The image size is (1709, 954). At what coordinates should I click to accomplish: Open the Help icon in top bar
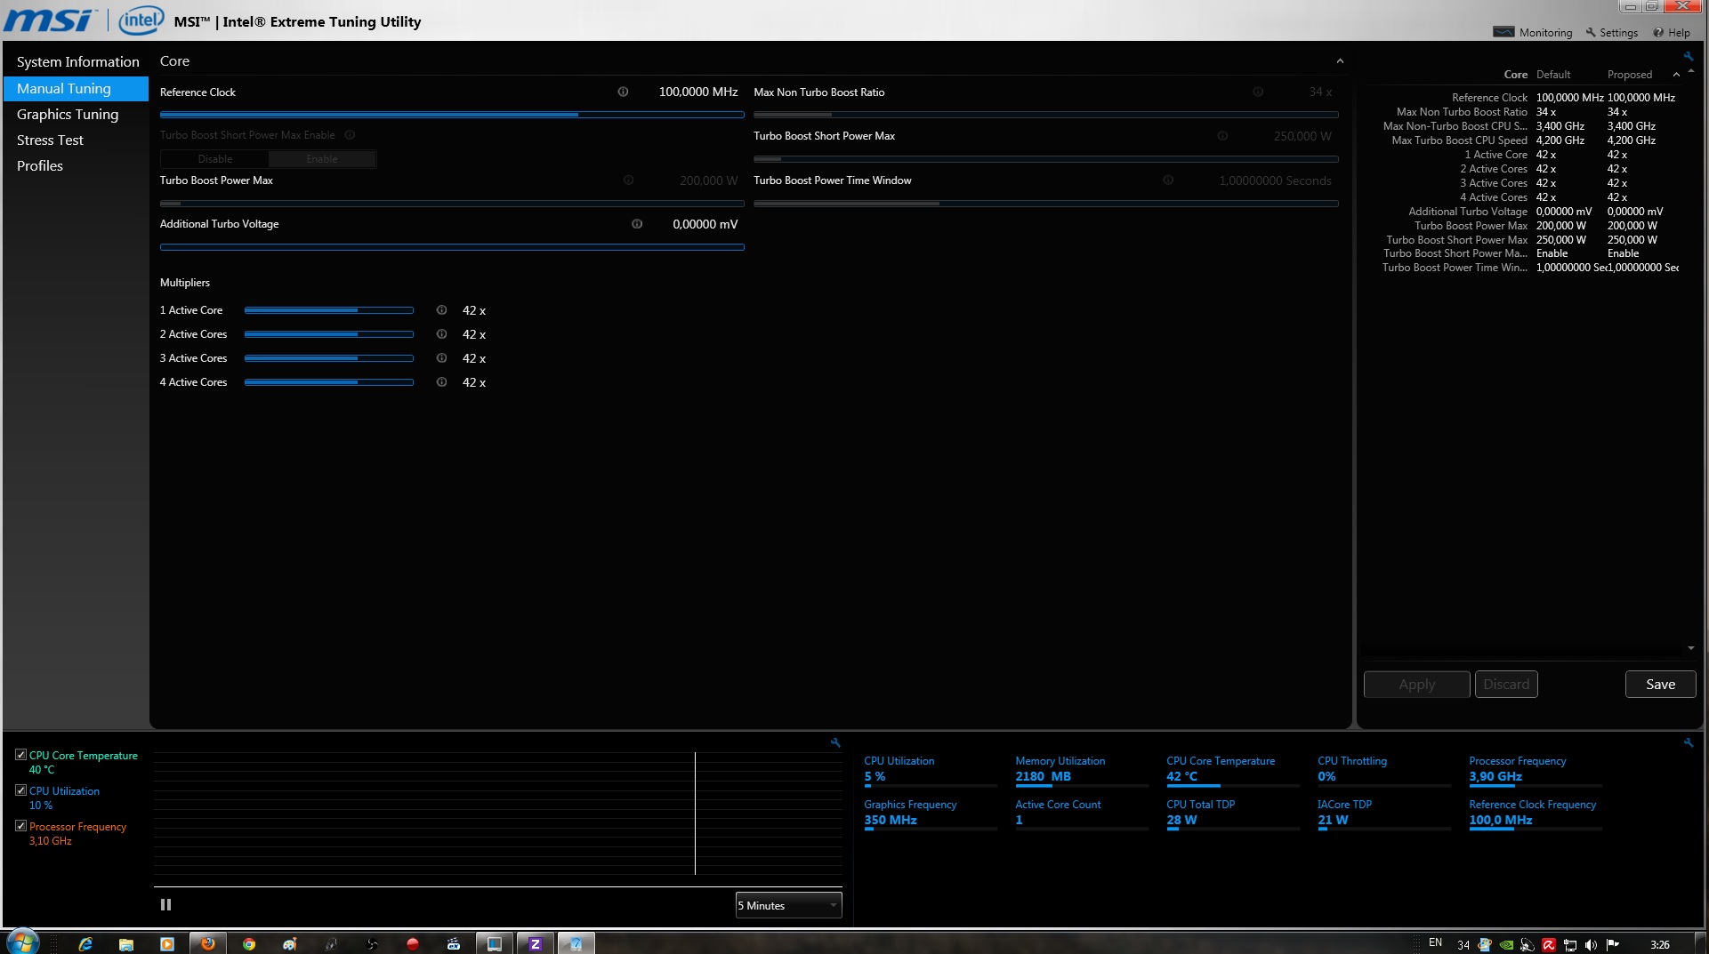point(1672,33)
